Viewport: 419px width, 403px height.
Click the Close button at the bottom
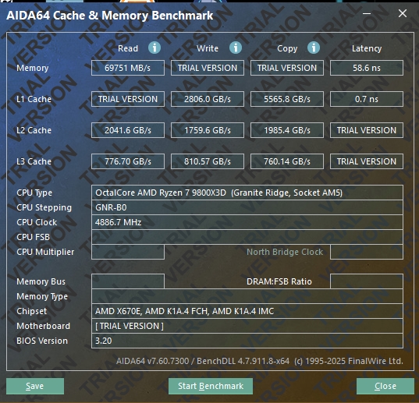pyautogui.click(x=385, y=386)
